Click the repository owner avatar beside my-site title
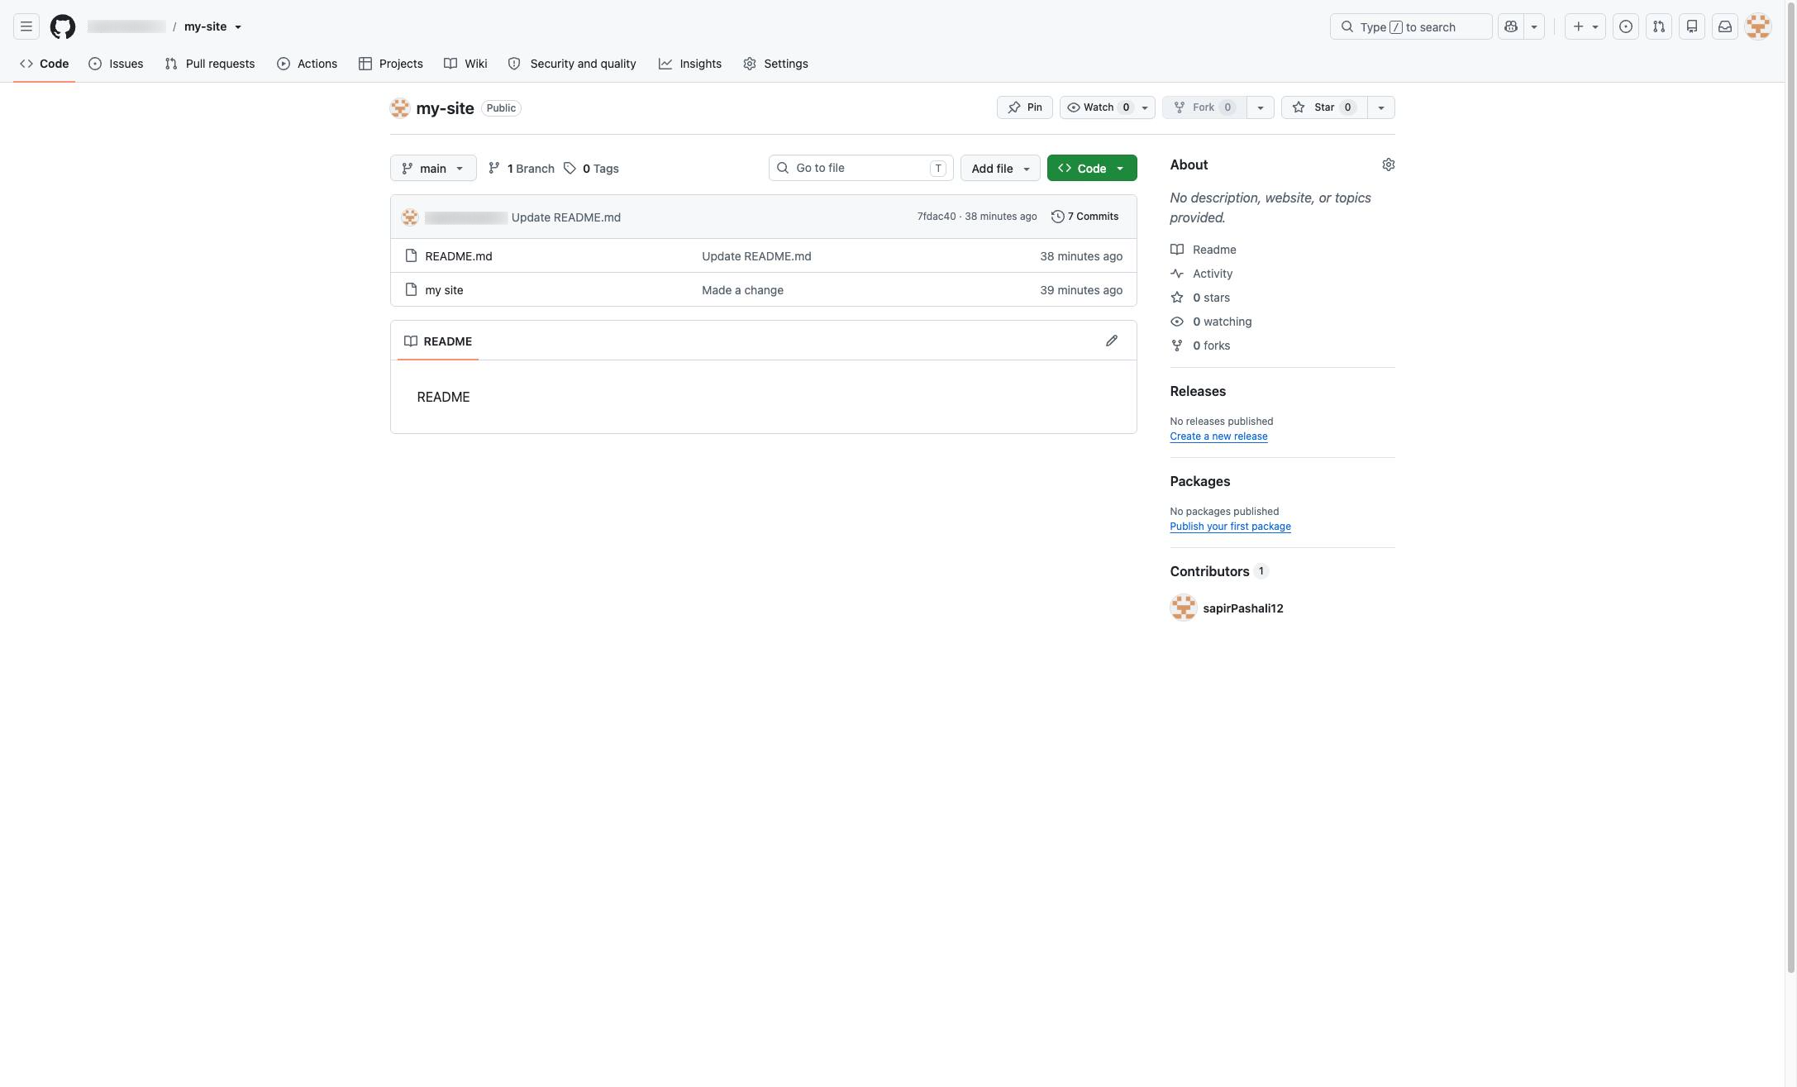This screenshot has height=1087, width=1797. 400,108
